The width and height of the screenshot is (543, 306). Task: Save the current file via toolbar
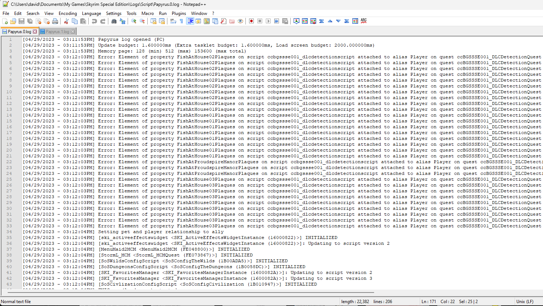coord(22,21)
